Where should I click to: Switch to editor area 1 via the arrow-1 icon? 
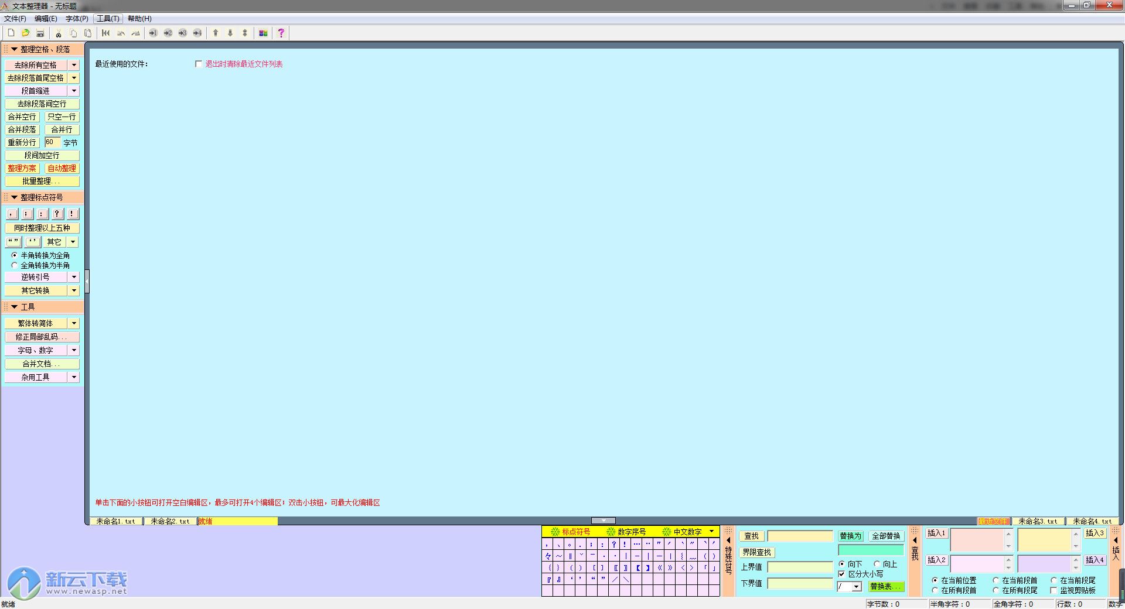click(x=153, y=33)
